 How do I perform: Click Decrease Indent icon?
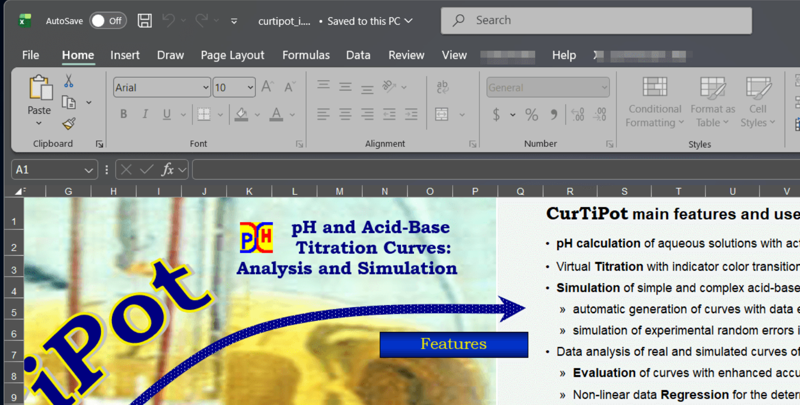tap(389, 115)
